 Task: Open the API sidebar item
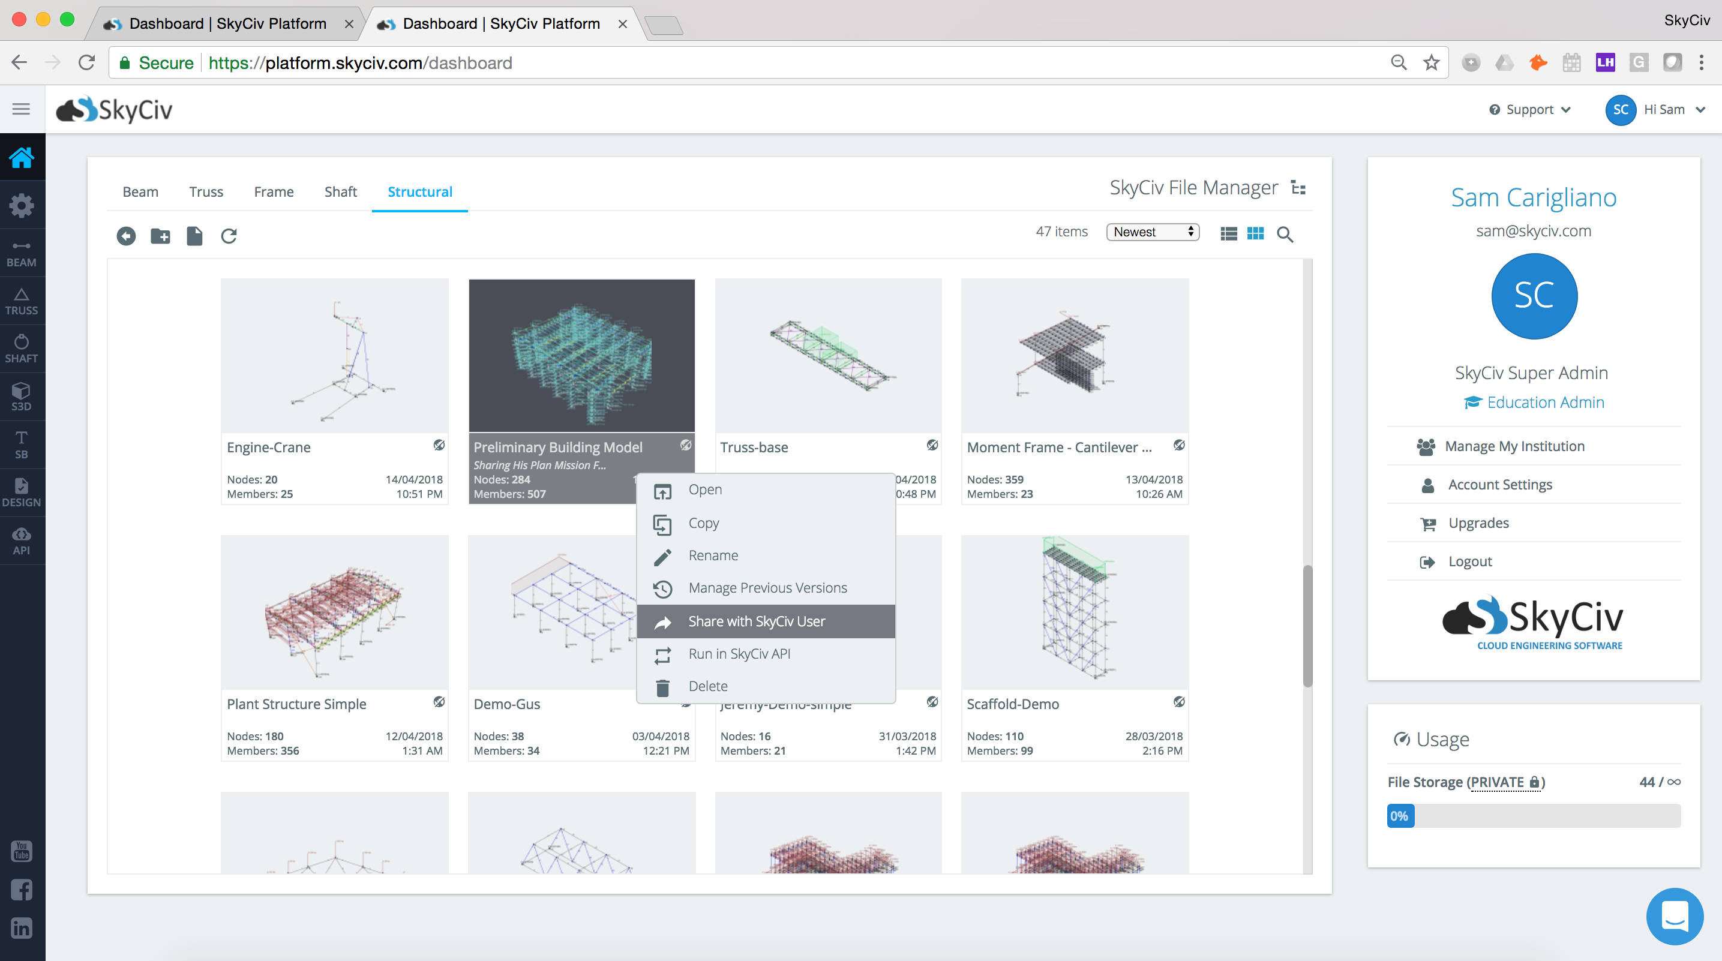(x=22, y=540)
